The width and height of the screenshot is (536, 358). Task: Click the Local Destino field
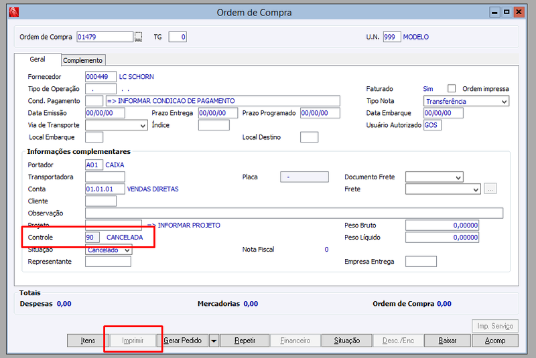point(309,137)
